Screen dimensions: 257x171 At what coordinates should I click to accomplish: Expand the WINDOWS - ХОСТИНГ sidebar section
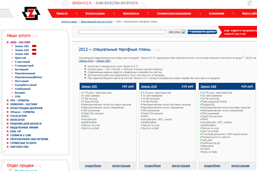click(8, 104)
